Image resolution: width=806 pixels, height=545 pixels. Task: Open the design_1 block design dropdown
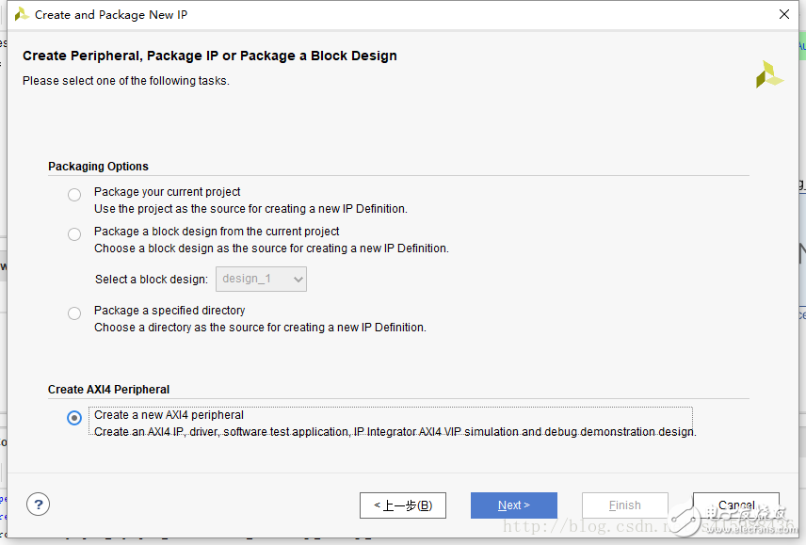click(261, 279)
